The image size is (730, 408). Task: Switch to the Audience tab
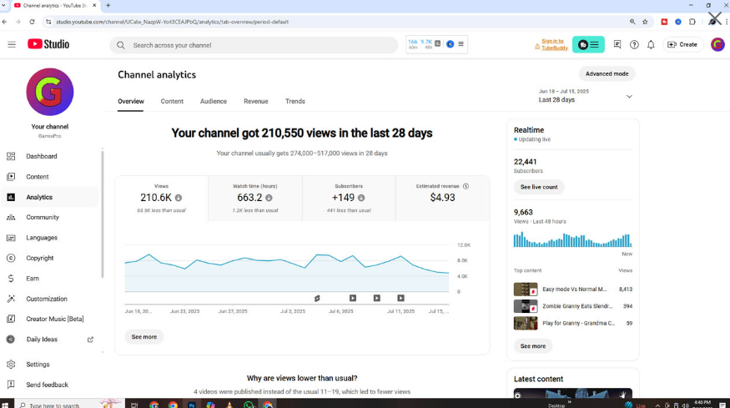(213, 101)
